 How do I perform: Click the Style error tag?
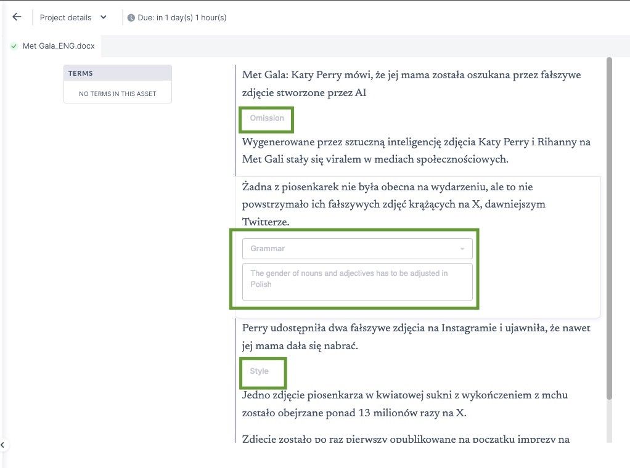click(x=259, y=371)
